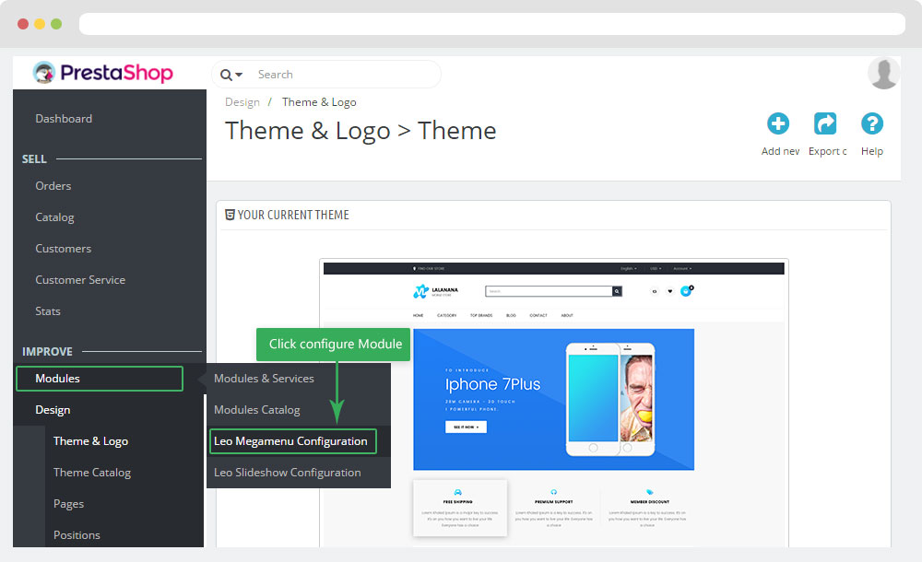This screenshot has width=922, height=562.
Task: Open the search scope dropdown magnifier
Action: pyautogui.click(x=231, y=75)
